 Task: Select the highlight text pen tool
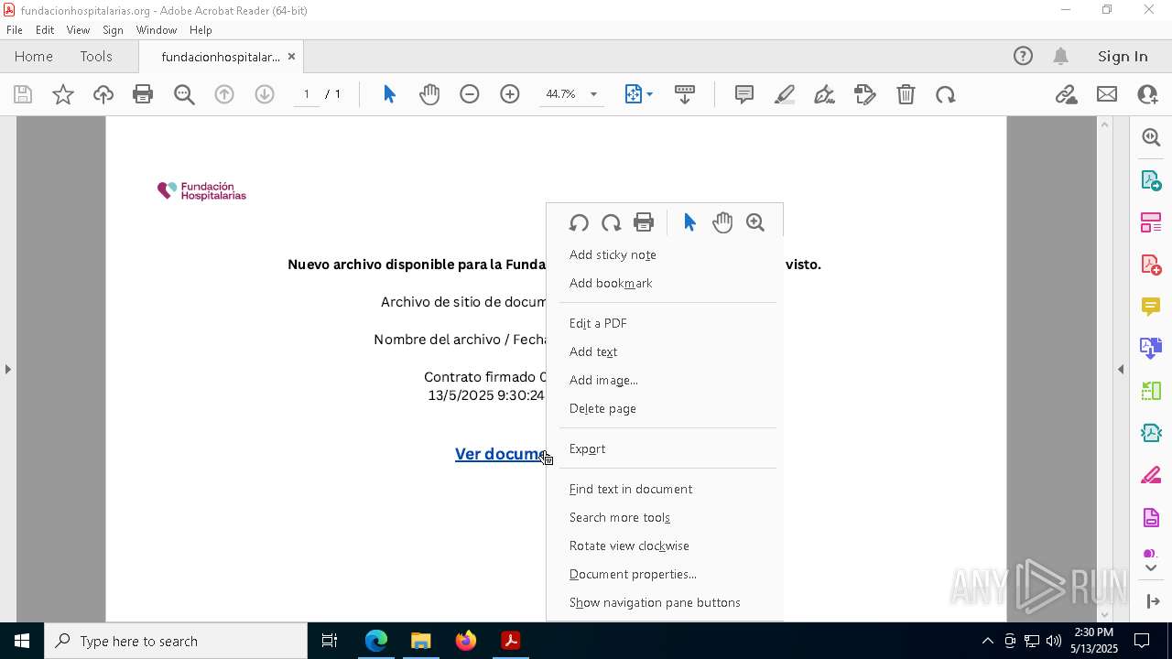[x=785, y=94]
